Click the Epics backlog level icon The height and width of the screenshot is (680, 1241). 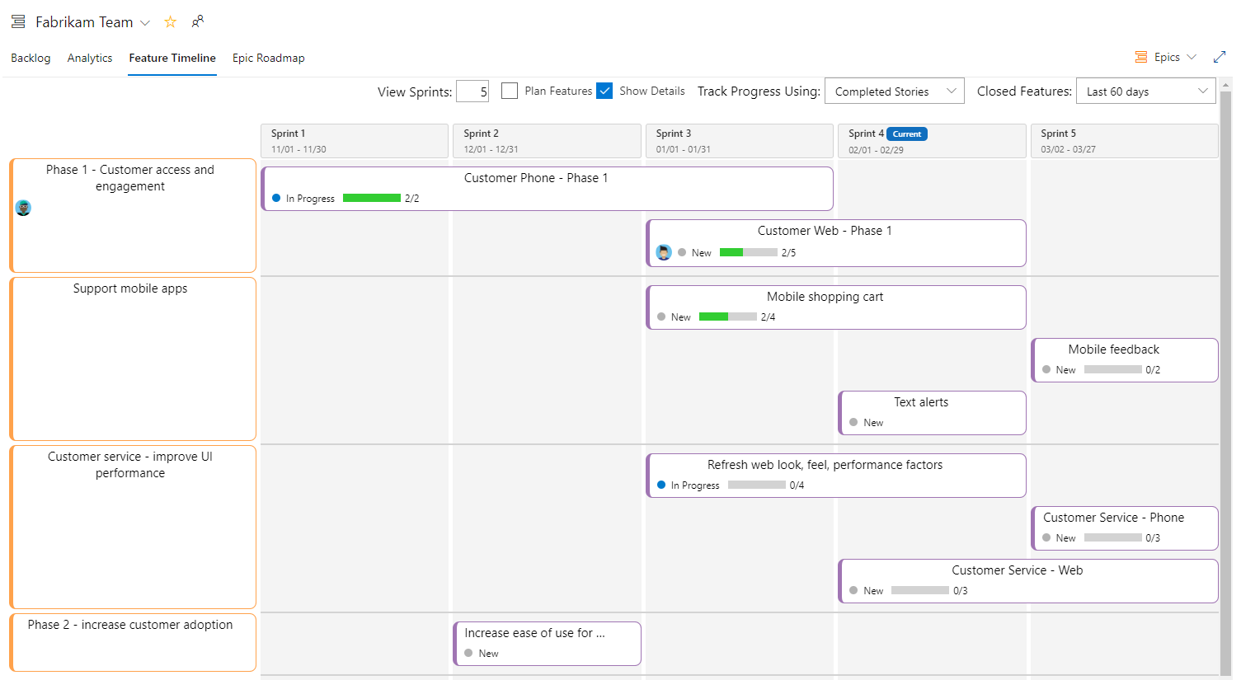(x=1141, y=57)
